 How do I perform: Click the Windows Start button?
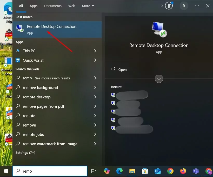pos(6,171)
